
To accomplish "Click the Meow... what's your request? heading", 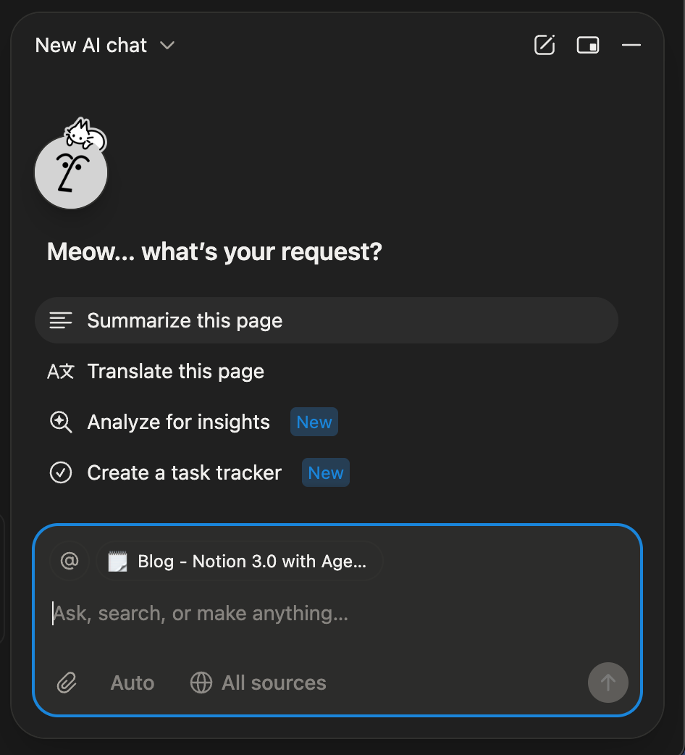I will 214,252.
